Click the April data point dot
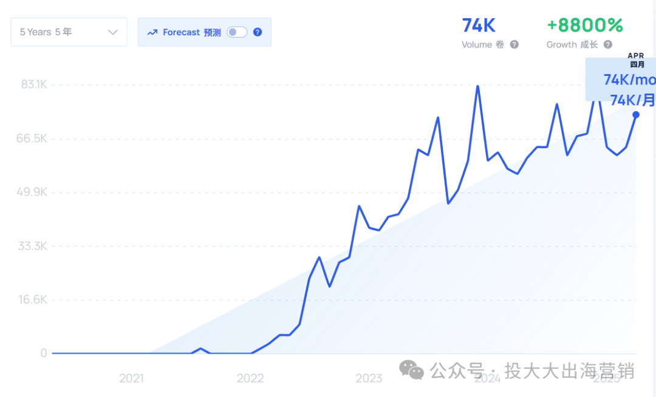Screen dimensions: 656x397 click(636, 115)
